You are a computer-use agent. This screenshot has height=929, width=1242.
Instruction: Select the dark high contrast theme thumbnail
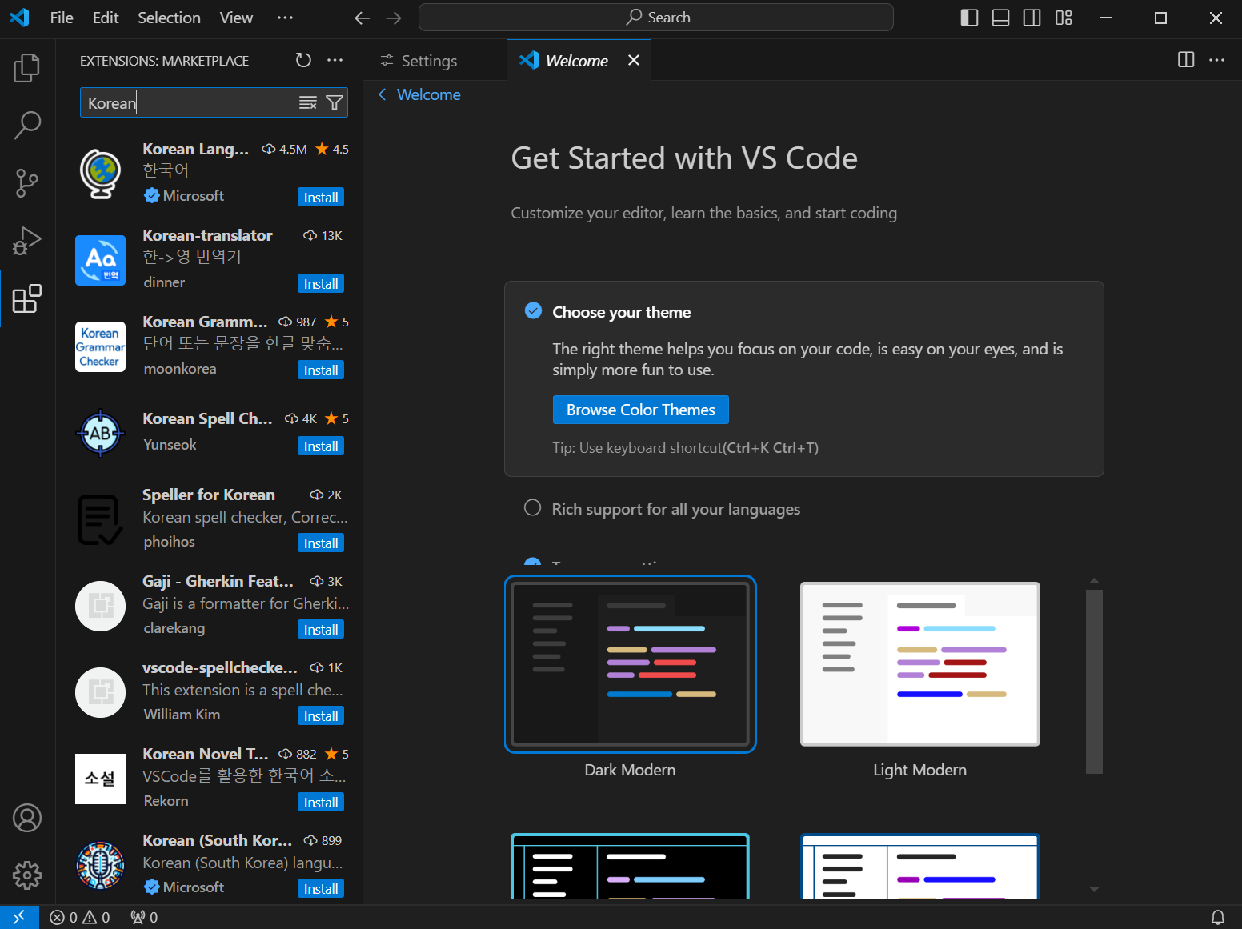tap(631, 867)
